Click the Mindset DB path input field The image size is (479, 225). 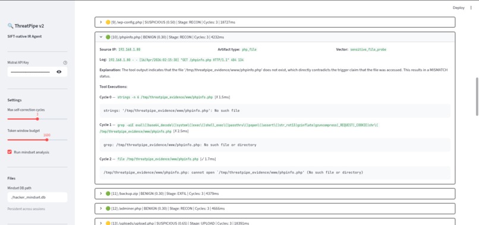[x=37, y=197]
